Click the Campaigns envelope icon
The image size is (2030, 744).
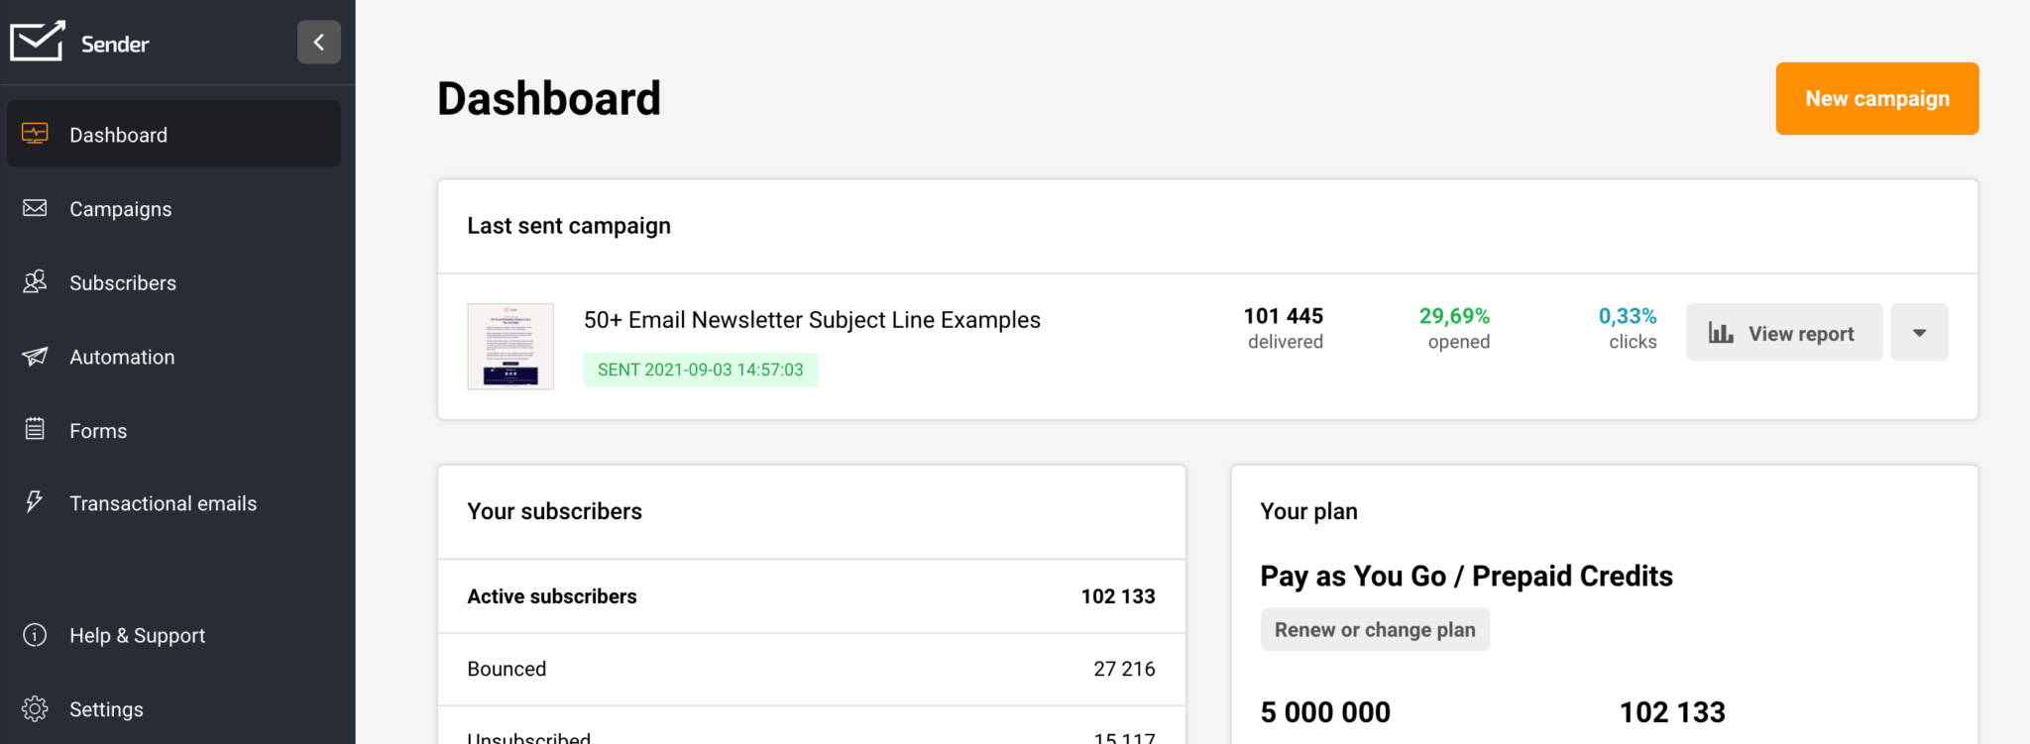35,208
